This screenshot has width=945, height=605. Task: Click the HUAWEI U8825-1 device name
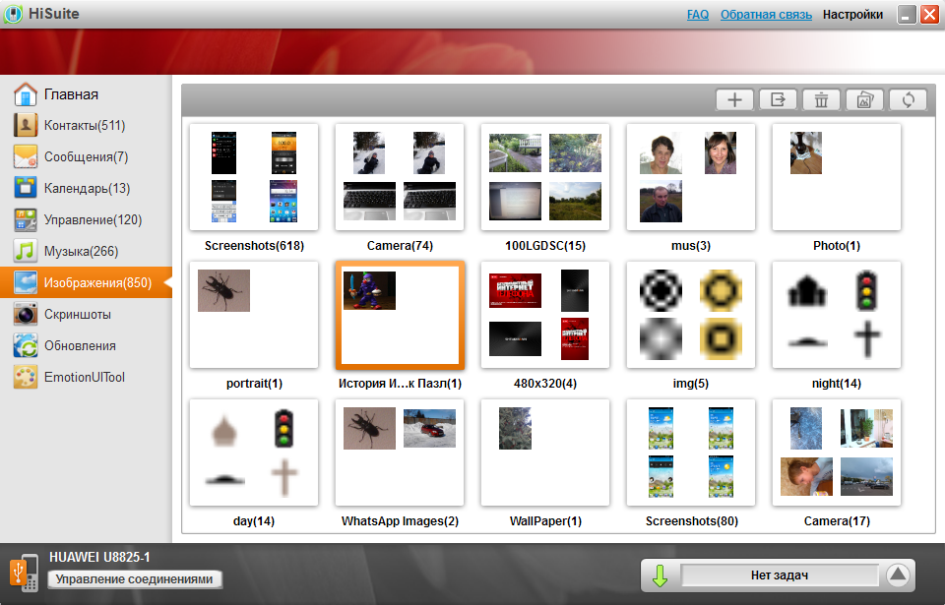click(x=99, y=558)
